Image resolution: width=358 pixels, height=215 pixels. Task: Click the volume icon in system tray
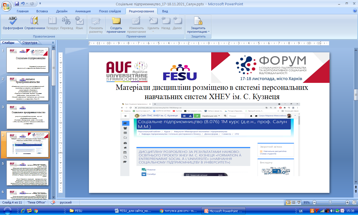332,211
